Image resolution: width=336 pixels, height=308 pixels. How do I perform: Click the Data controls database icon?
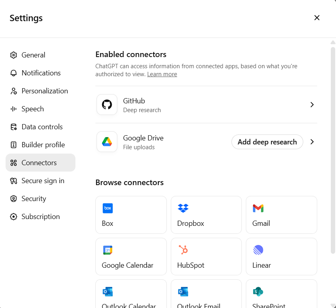pos(14,127)
